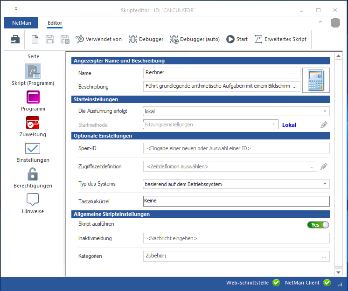Viewport: 348px width, 291px height.
Task: Click 'Verwendet von' button
Action: pyautogui.click(x=98, y=39)
